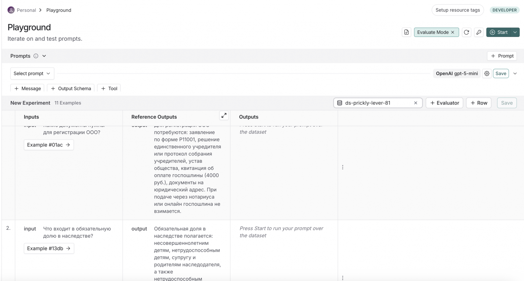This screenshot has height=281, width=524.
Task: Clear the ds-prickly-lever-81 dataset selection
Action: [416, 103]
